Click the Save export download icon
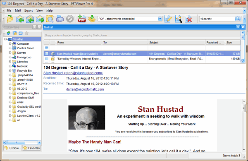Screen dimensions: 248x161 click(92, 19)
